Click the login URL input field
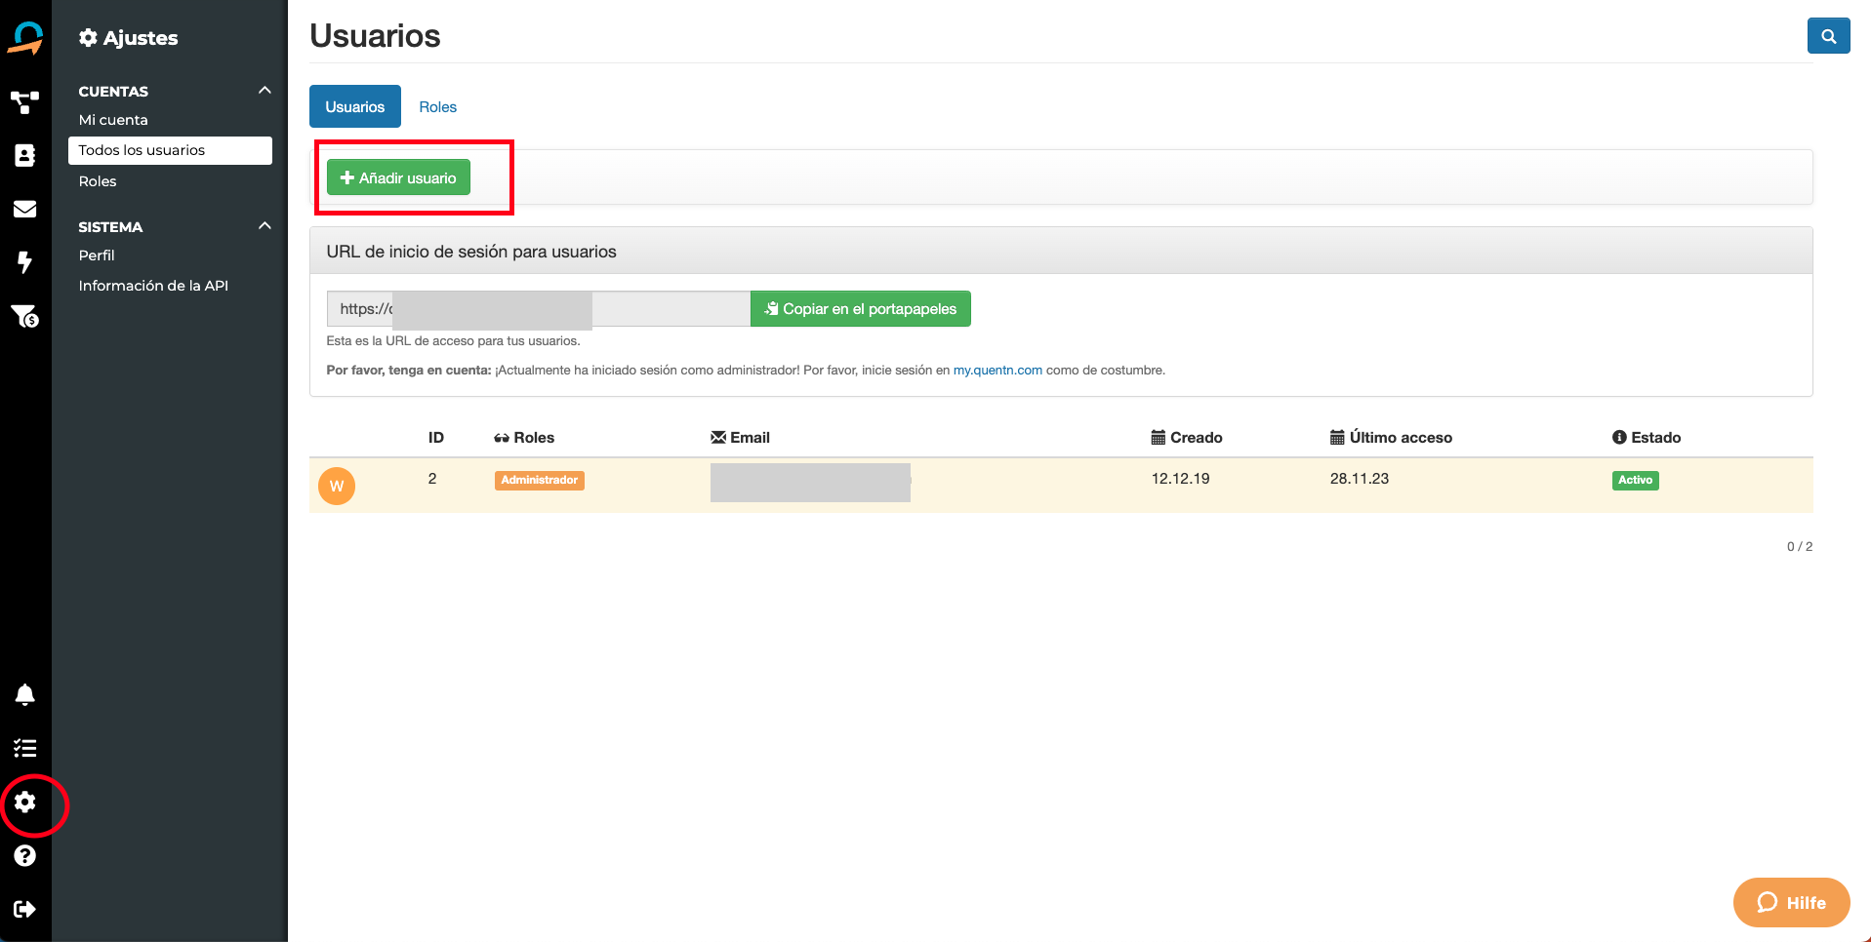This screenshot has height=942, width=1871. (x=537, y=309)
